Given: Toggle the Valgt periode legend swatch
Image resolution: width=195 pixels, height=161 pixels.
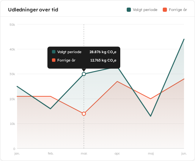Looking at the screenshot, I should [x=129, y=10].
